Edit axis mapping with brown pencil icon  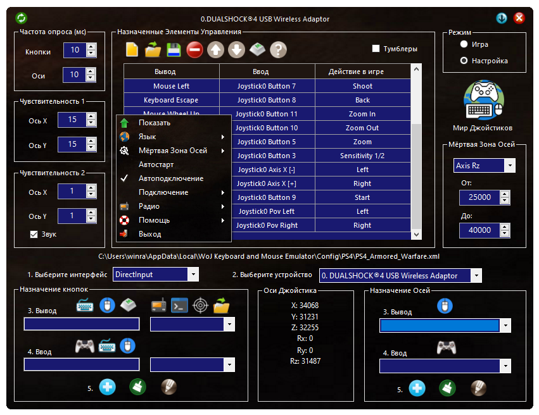click(x=478, y=388)
